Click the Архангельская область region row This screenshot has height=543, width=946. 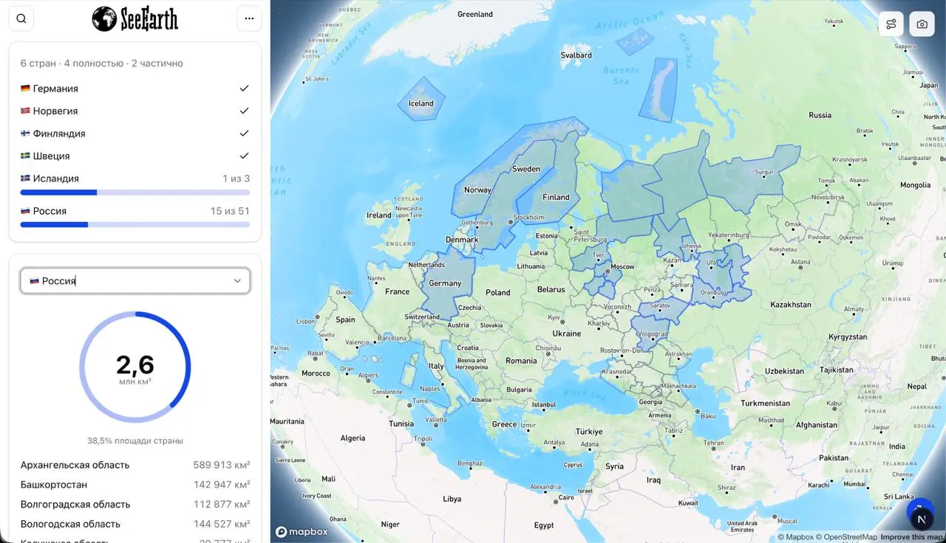135,465
